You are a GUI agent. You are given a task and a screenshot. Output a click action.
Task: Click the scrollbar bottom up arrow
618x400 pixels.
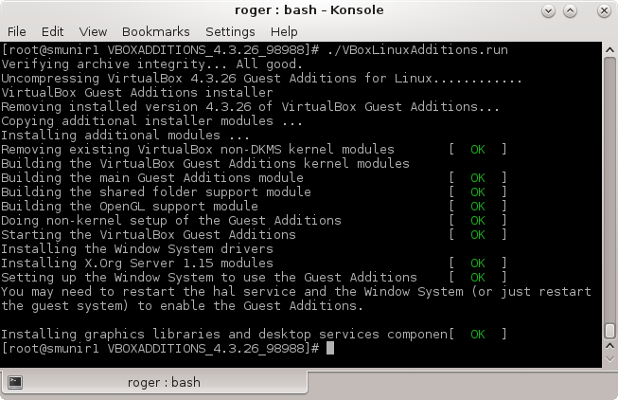coord(609,346)
